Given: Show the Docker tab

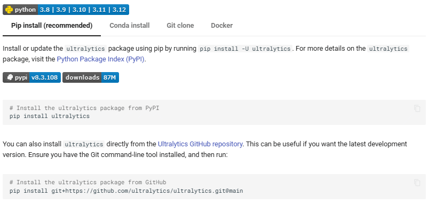Looking at the screenshot, I should point(222,26).
